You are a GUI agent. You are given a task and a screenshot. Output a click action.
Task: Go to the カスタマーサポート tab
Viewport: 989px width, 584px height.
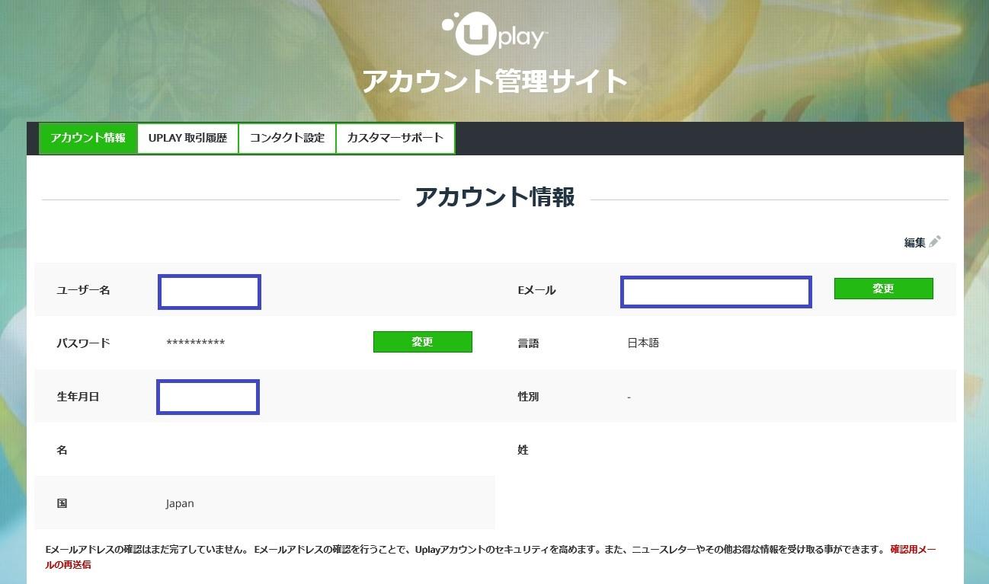pyautogui.click(x=395, y=139)
